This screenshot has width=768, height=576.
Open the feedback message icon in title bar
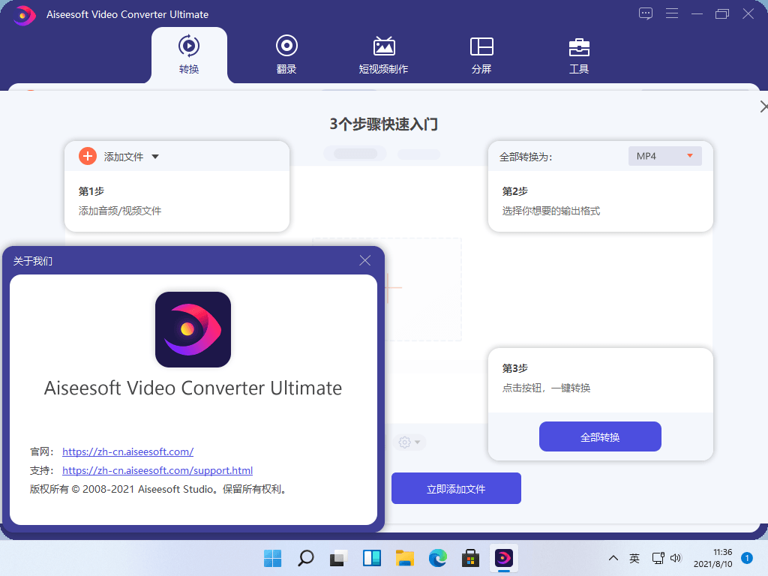[646, 13]
